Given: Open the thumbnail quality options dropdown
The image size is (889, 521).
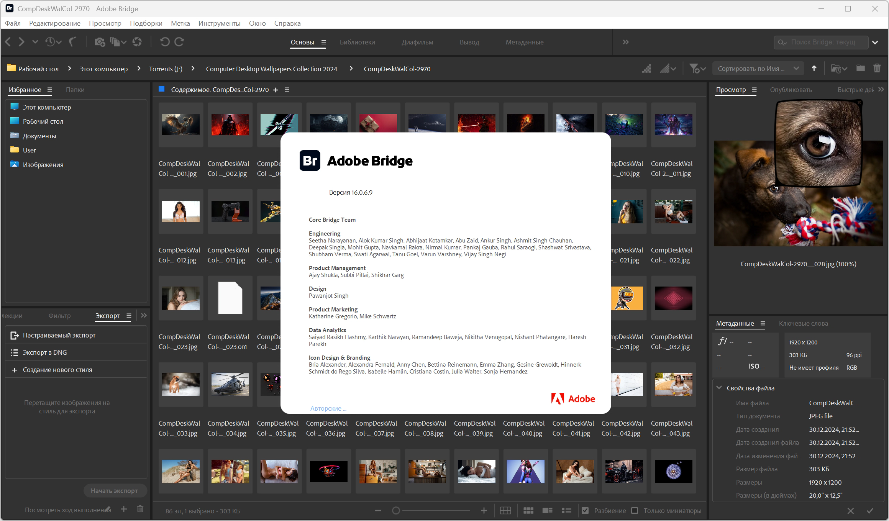Looking at the screenshot, I should click(668, 69).
